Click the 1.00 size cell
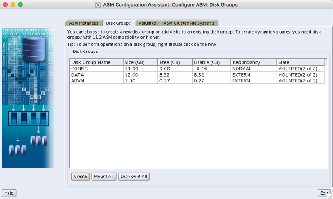 tap(140, 81)
